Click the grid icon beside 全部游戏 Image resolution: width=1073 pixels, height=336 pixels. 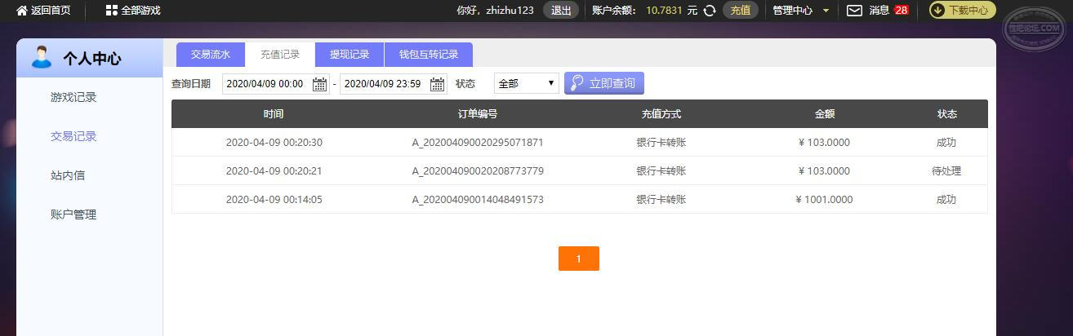click(x=112, y=11)
